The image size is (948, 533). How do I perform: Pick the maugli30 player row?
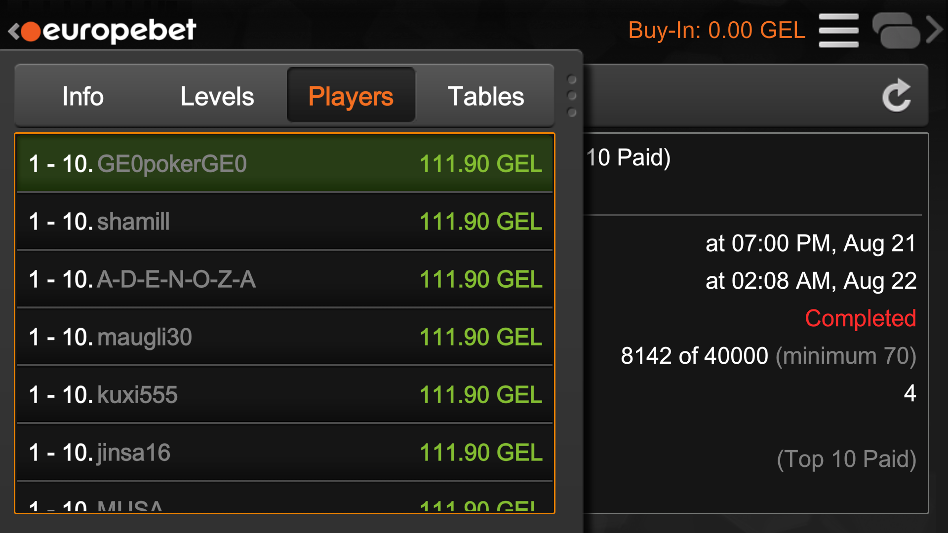click(x=284, y=337)
